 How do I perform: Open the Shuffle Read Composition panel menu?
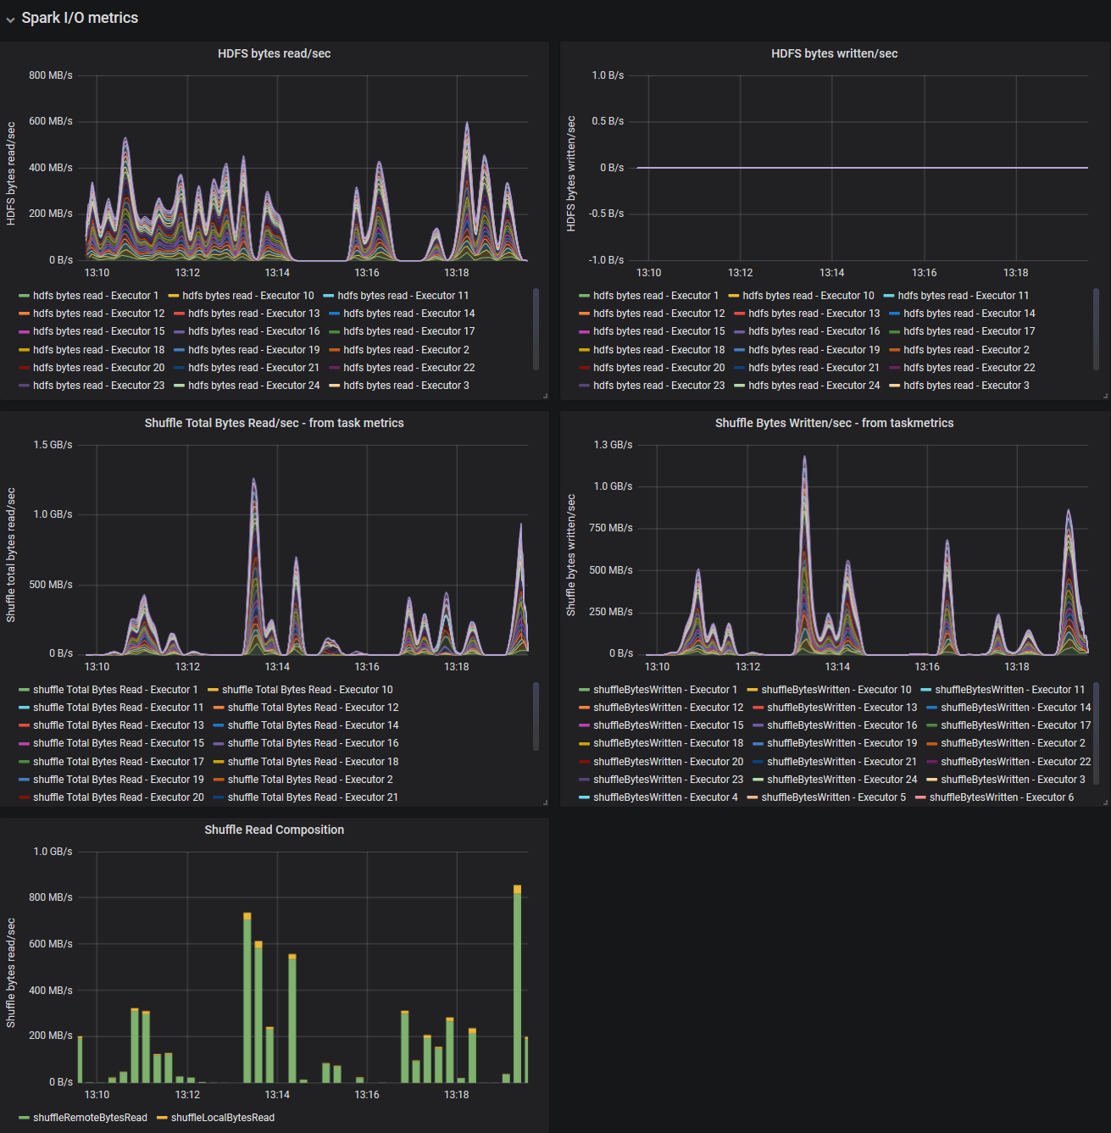point(274,830)
